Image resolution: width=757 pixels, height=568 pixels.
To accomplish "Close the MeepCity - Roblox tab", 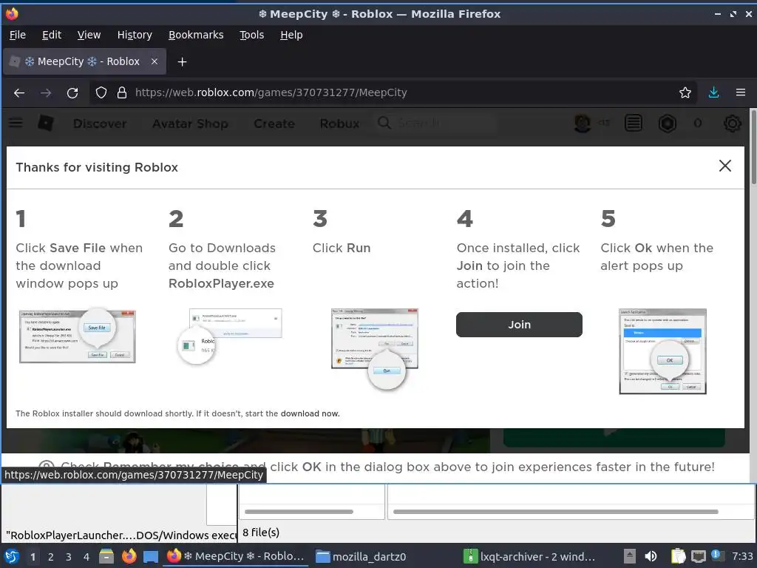I will point(154,61).
